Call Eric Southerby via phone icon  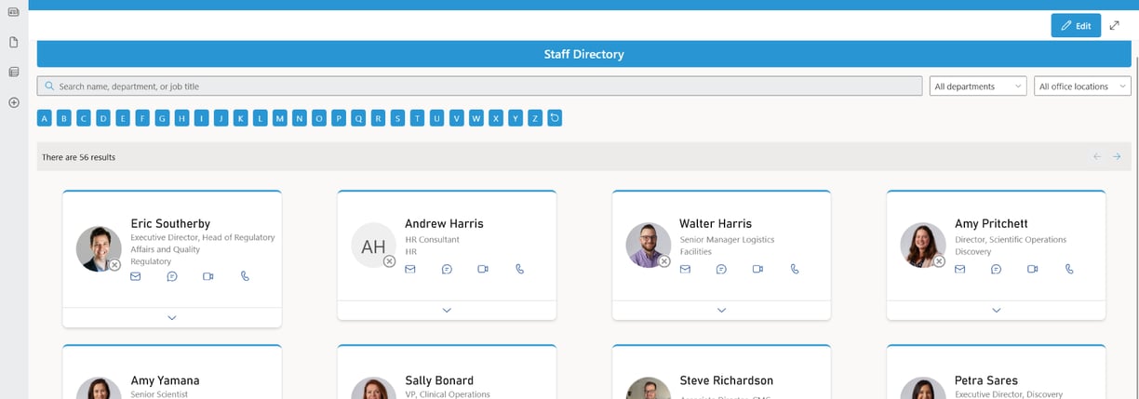point(246,276)
